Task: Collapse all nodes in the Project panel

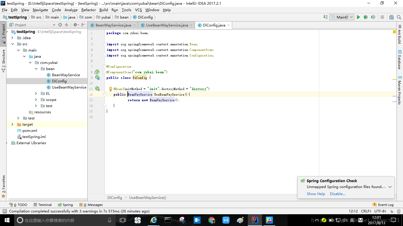Action: click(66, 25)
